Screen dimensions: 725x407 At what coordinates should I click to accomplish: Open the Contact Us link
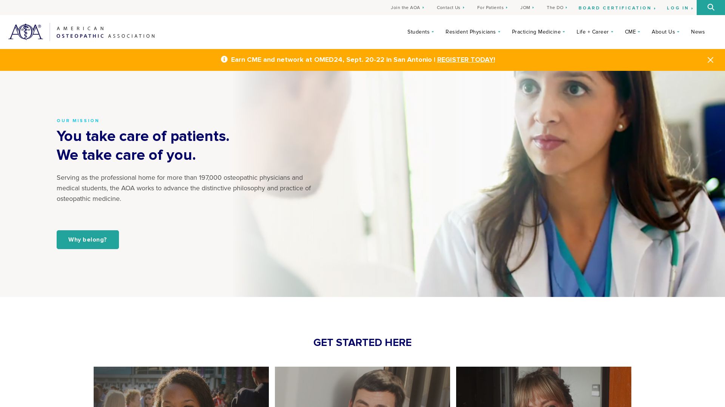coord(450,8)
